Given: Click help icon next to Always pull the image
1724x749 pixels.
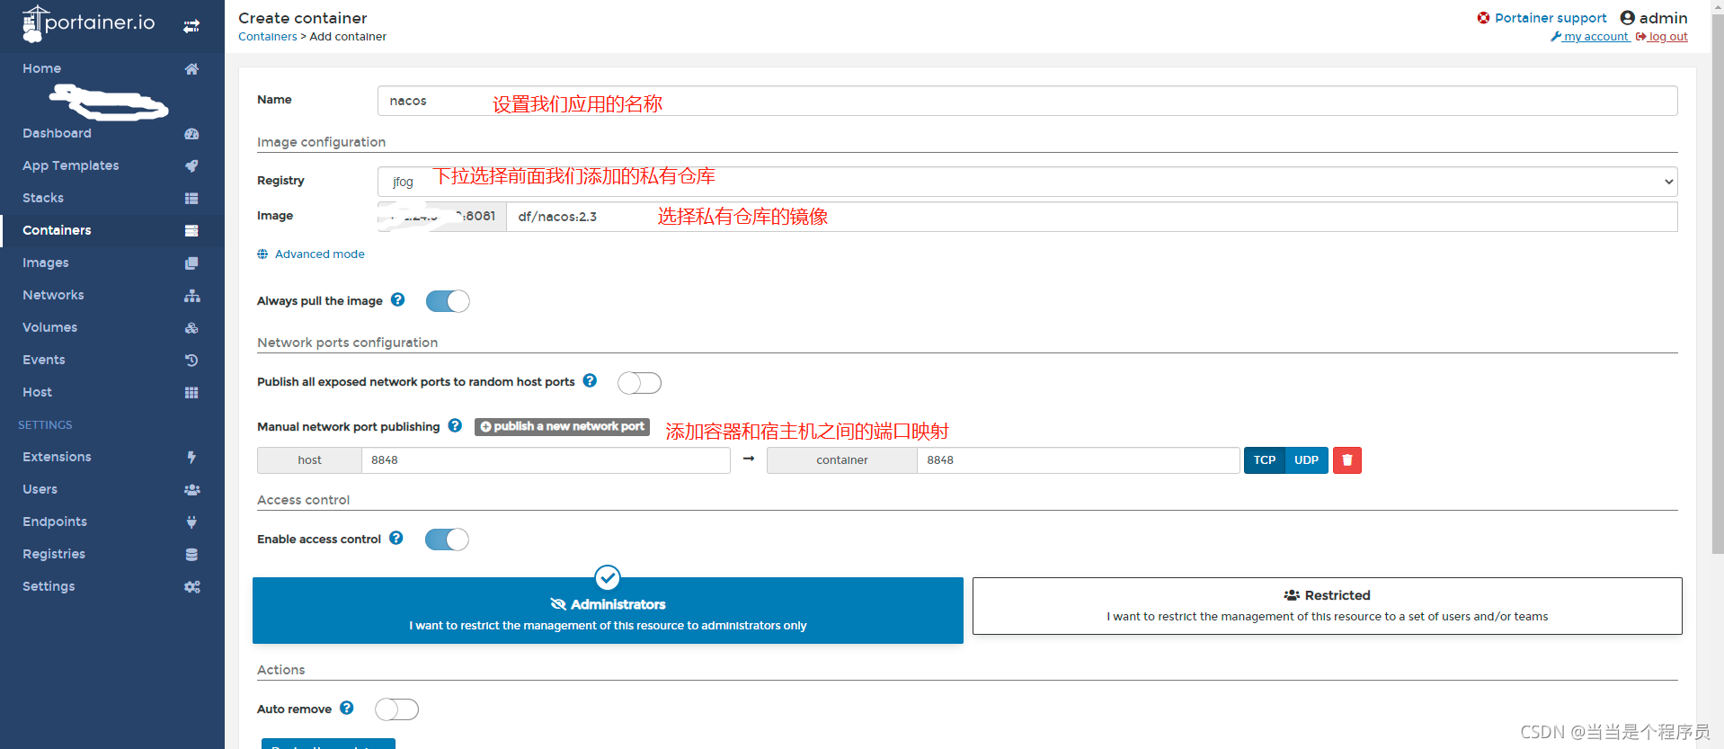Looking at the screenshot, I should point(397,300).
